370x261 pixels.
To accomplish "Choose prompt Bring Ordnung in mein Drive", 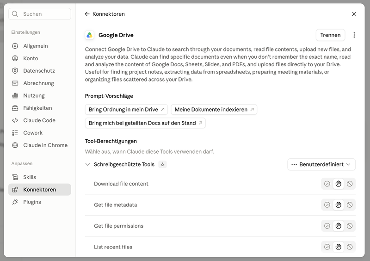I will tap(126, 110).
